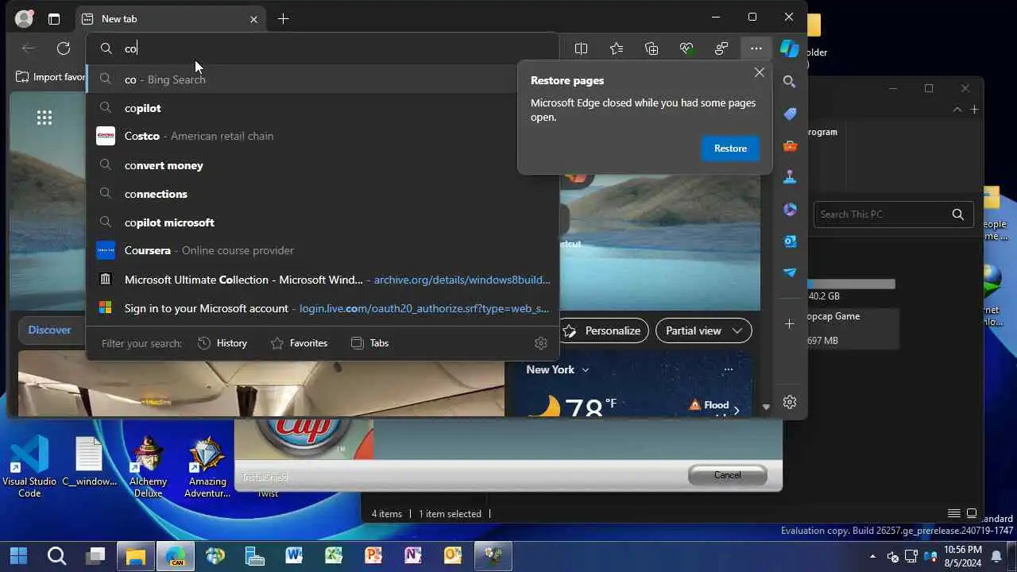Open Settings and more ellipsis menu

(756, 48)
